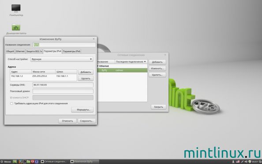Open the shield update manager tray icon

coord(250,162)
